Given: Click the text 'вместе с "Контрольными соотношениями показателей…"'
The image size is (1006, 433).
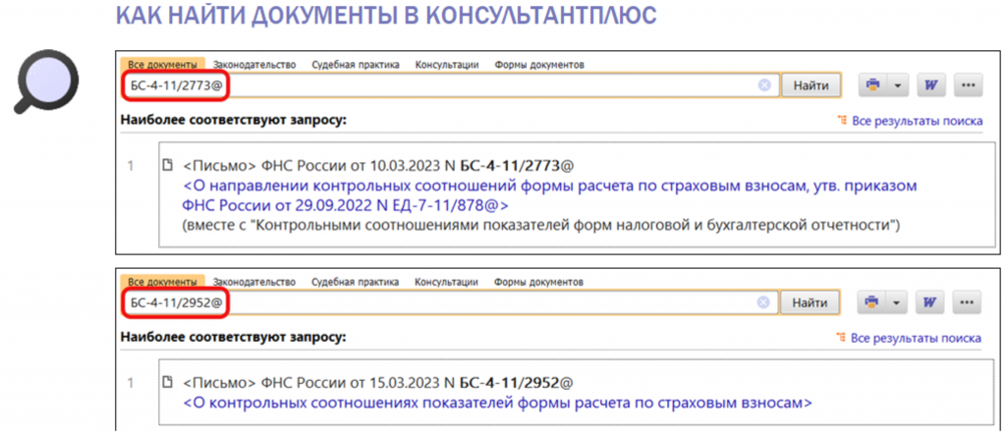Looking at the screenshot, I should pyautogui.click(x=541, y=225).
